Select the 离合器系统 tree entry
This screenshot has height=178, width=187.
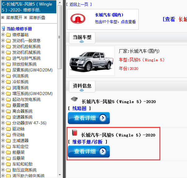22,111
